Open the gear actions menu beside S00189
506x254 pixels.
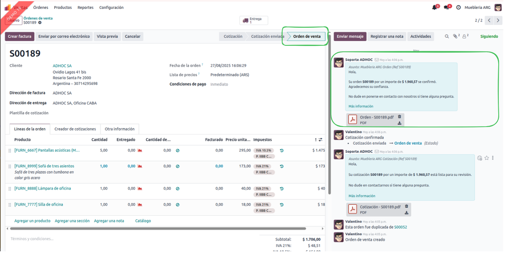[x=40, y=23]
